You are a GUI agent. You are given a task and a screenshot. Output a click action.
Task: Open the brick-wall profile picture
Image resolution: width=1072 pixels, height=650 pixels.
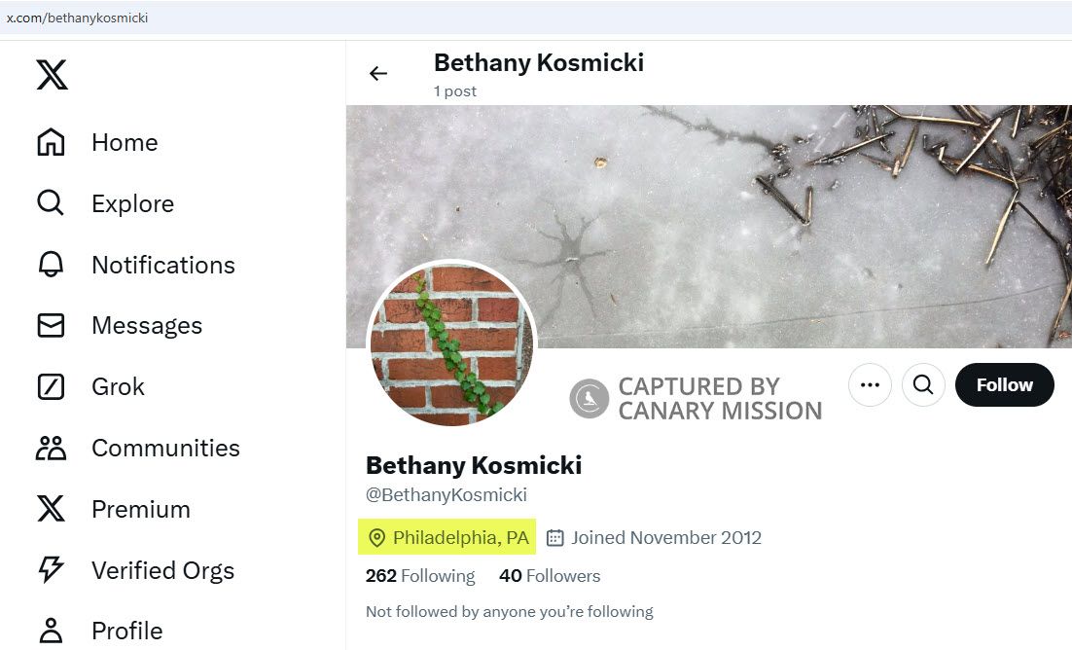point(451,344)
